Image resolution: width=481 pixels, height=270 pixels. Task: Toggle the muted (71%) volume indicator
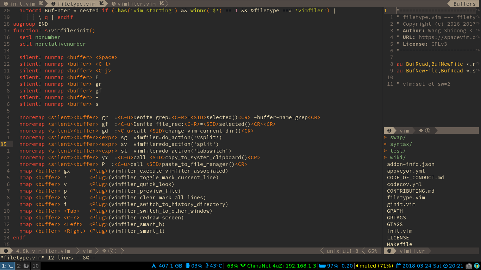374,266
